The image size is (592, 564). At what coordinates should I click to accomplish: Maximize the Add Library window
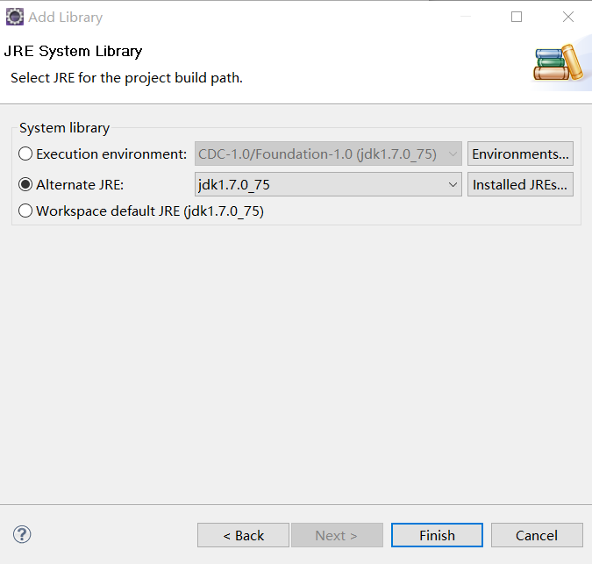point(517,17)
